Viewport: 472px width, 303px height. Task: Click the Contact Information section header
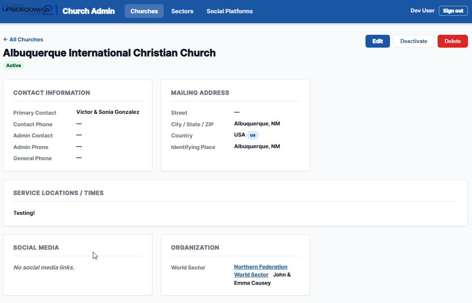pyautogui.click(x=51, y=93)
